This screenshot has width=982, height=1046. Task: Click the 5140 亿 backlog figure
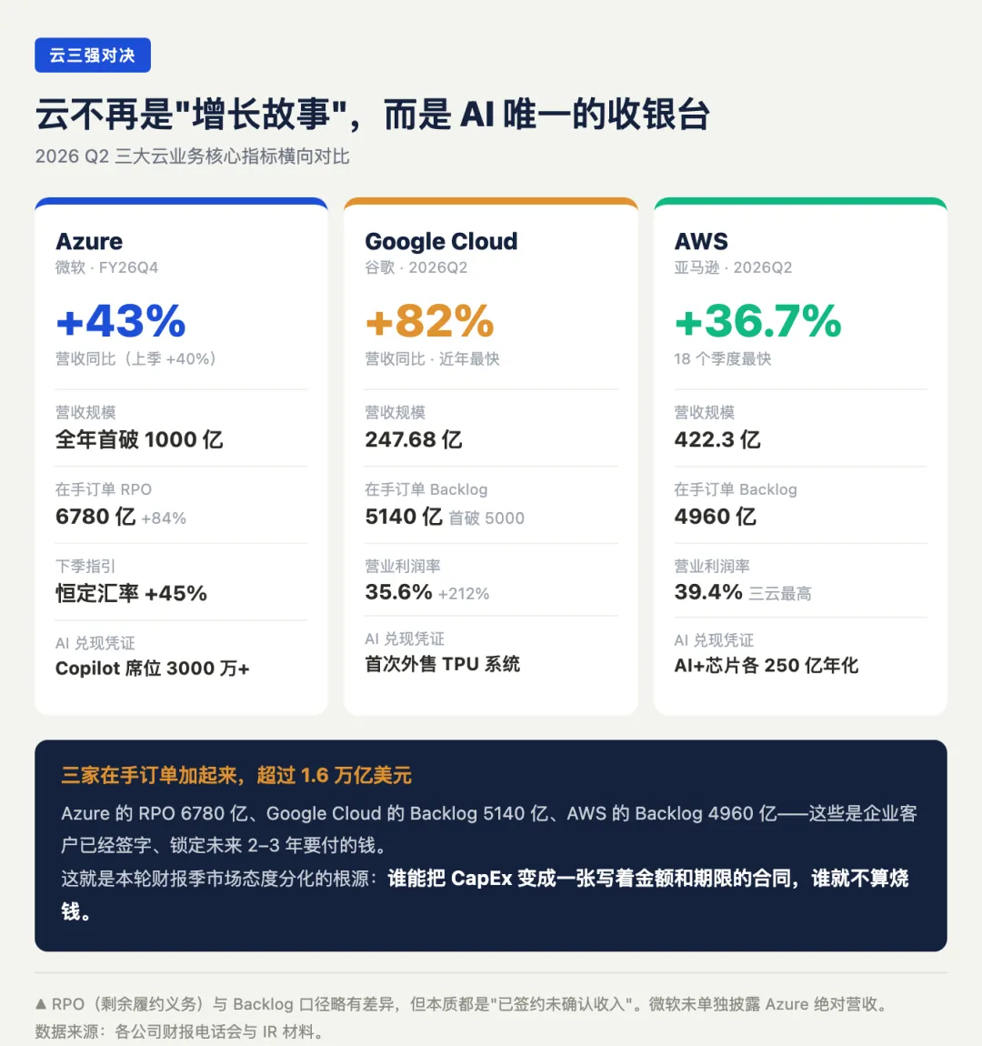tap(404, 517)
